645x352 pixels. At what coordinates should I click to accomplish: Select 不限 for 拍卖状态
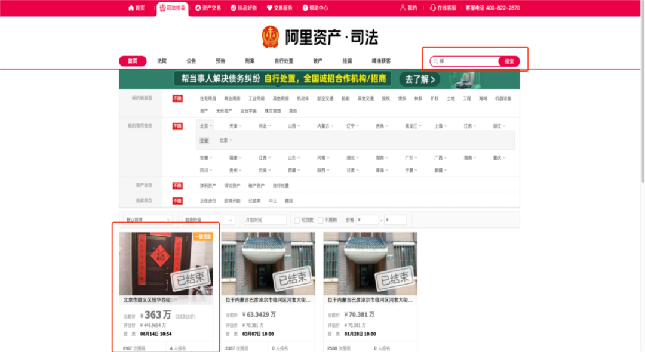177,201
